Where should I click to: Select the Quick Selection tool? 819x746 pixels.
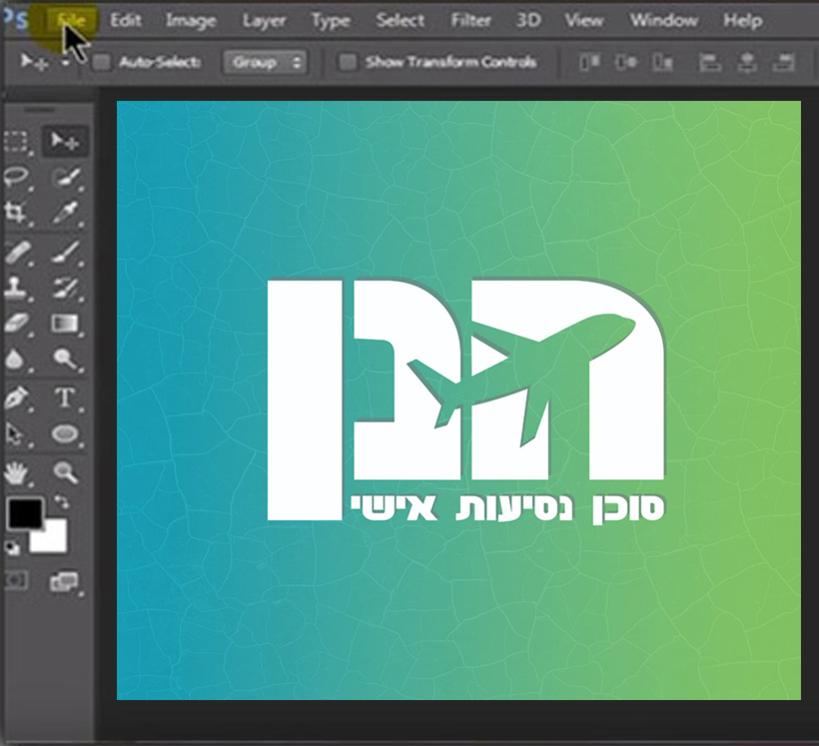(x=67, y=177)
